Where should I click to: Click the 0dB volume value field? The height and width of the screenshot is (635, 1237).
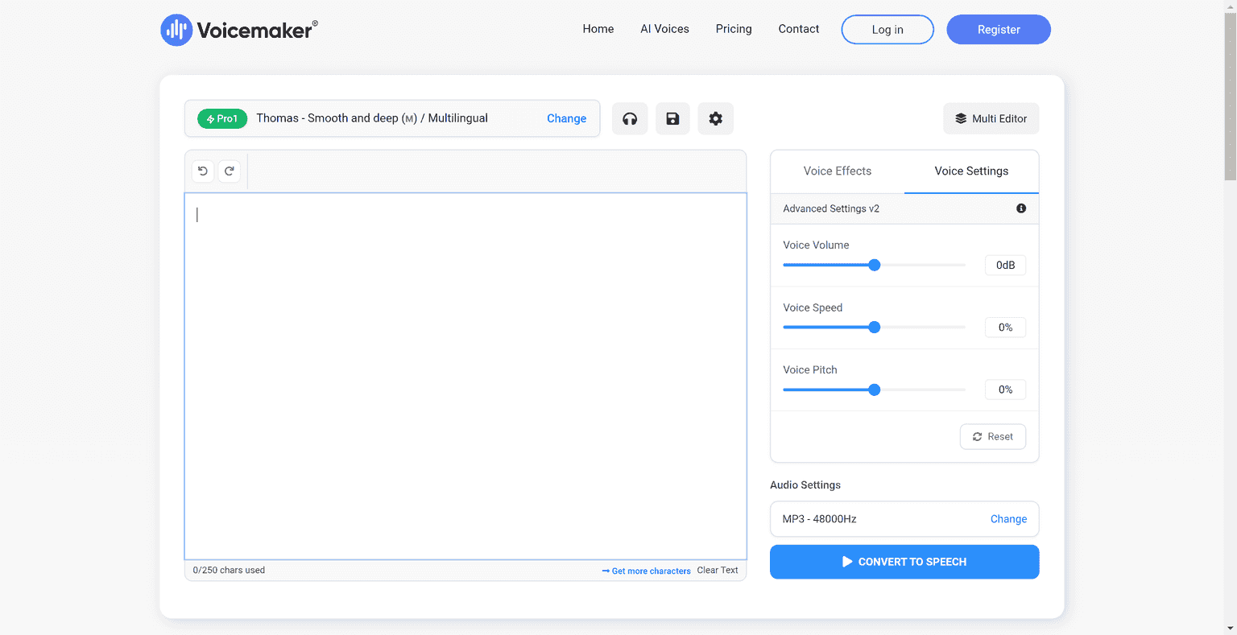click(1005, 265)
